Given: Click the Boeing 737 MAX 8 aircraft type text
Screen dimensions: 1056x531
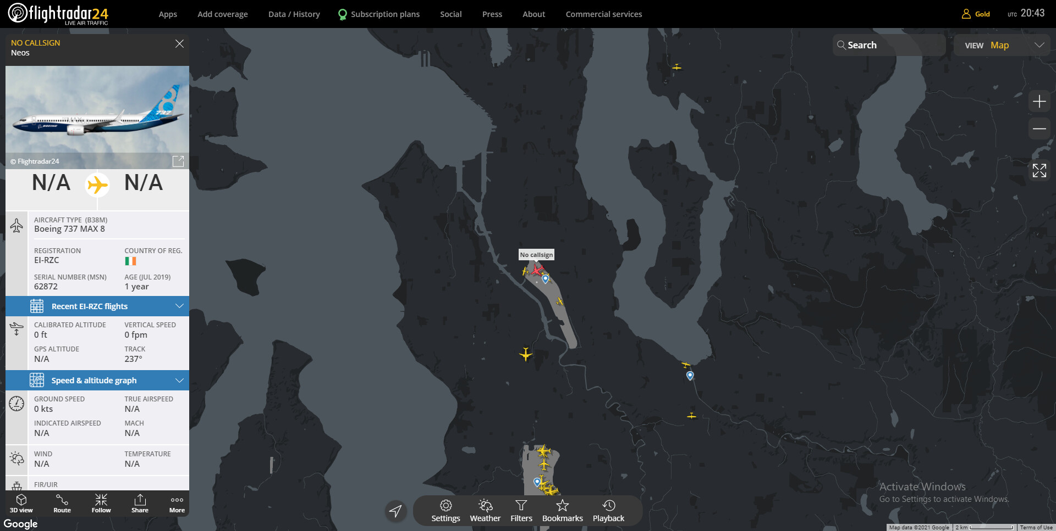Looking at the screenshot, I should pos(69,229).
